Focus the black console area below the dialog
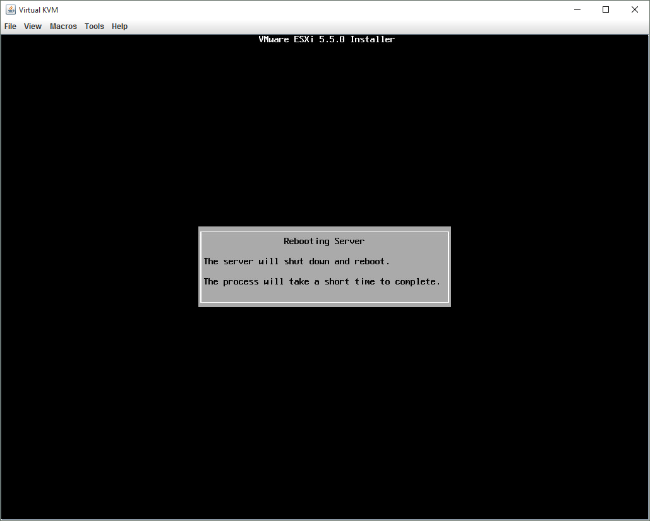Viewport: 650px width, 521px height. tap(325, 410)
